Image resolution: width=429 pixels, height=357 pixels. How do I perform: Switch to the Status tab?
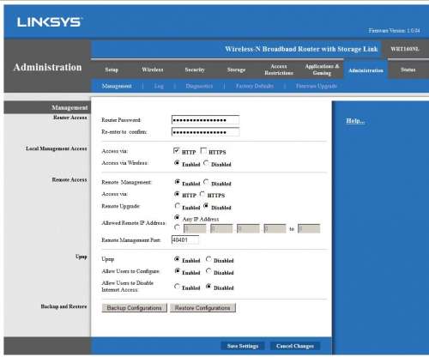coord(408,70)
